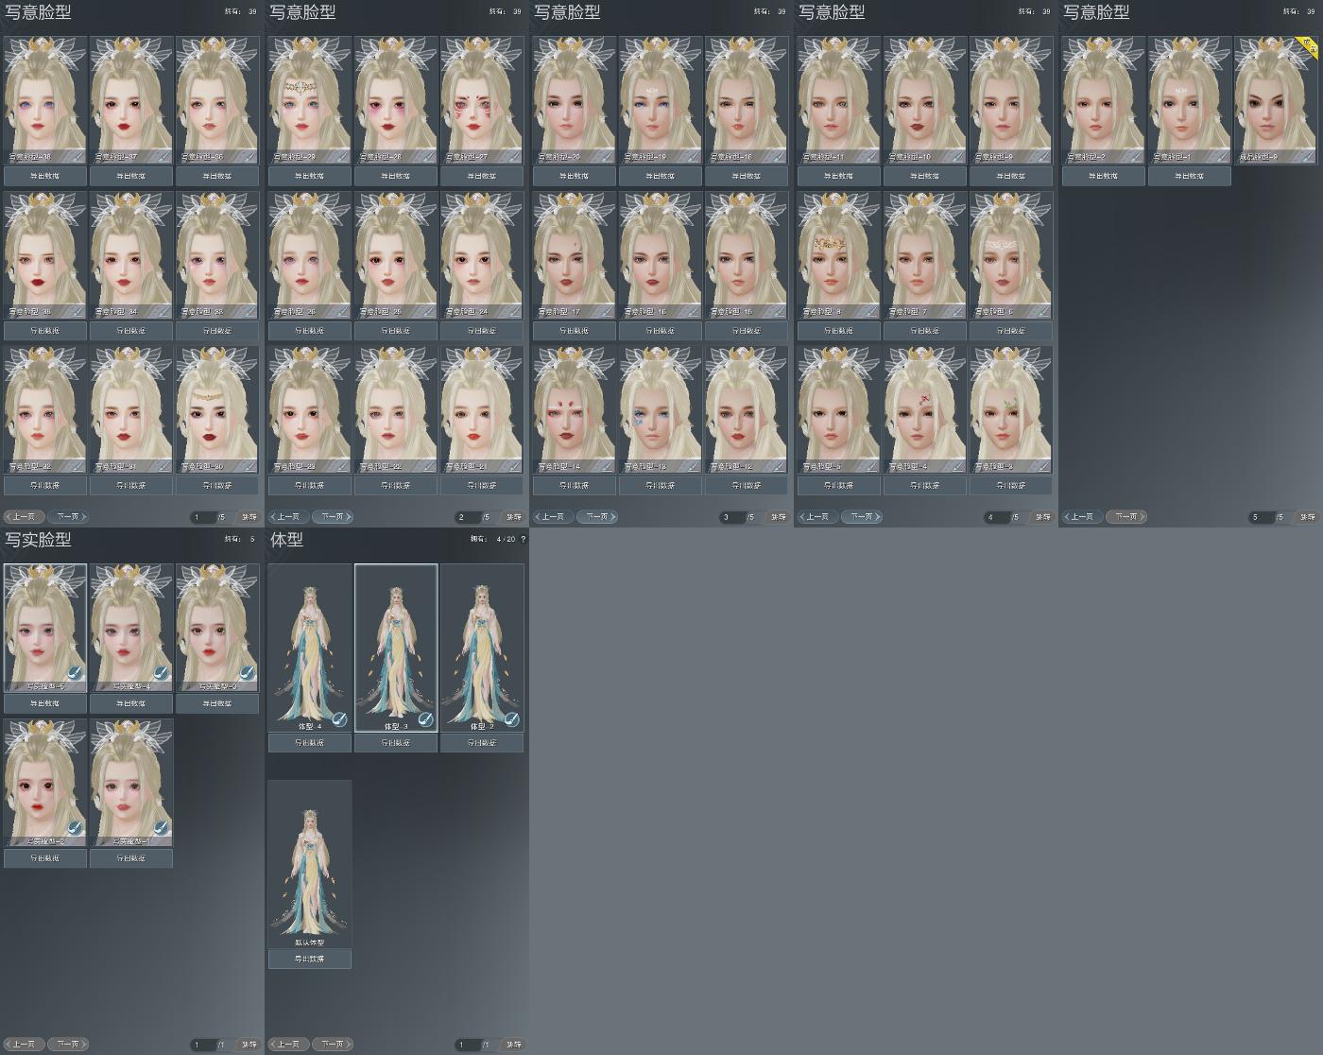Click the edit brush icon on 写实脸型-1
1323x1055 pixels.
click(x=161, y=828)
